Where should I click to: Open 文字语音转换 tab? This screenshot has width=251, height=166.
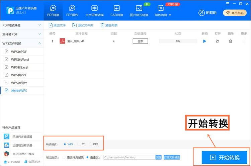[x=94, y=11]
